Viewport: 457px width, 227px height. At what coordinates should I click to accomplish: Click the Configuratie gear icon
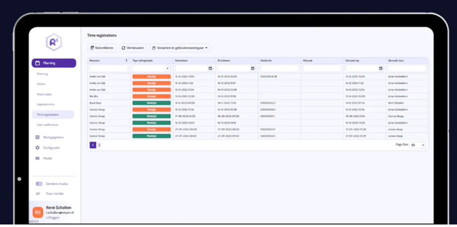38,148
